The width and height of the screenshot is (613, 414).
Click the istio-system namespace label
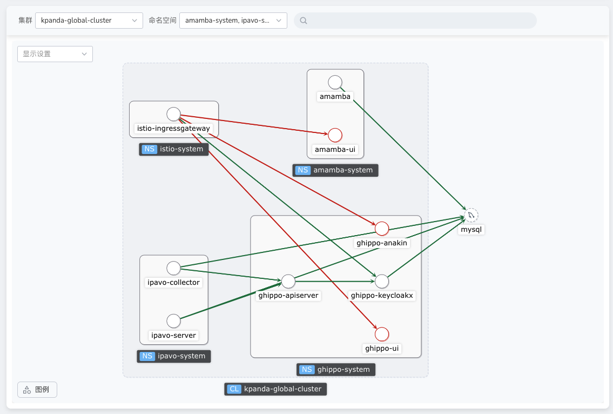click(x=174, y=149)
